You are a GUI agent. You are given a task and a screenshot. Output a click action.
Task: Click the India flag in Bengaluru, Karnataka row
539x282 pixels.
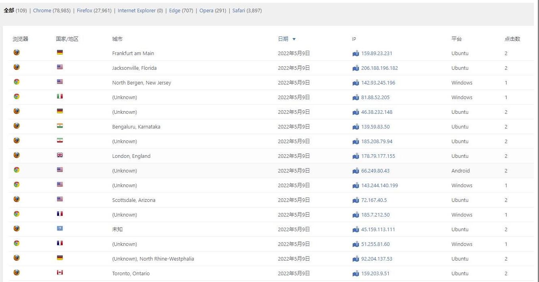pyautogui.click(x=60, y=126)
